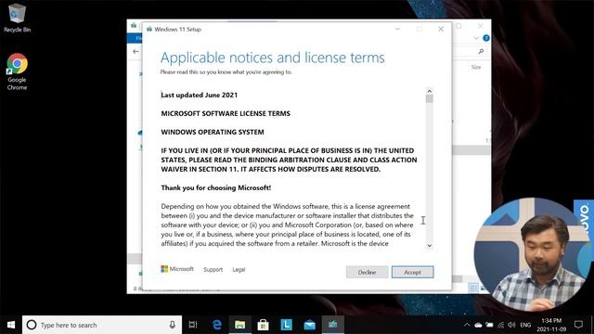Click Windows 11 Setup taskbar icon
The width and height of the screenshot is (594, 334).
[x=333, y=325]
